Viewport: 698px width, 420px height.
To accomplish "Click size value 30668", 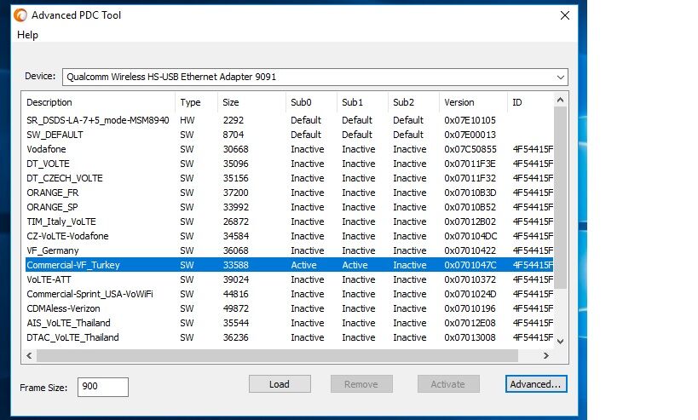I will point(235,149).
